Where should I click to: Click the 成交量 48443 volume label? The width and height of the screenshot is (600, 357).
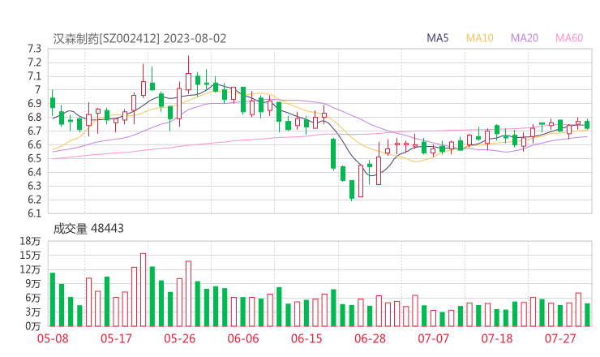pos(88,229)
